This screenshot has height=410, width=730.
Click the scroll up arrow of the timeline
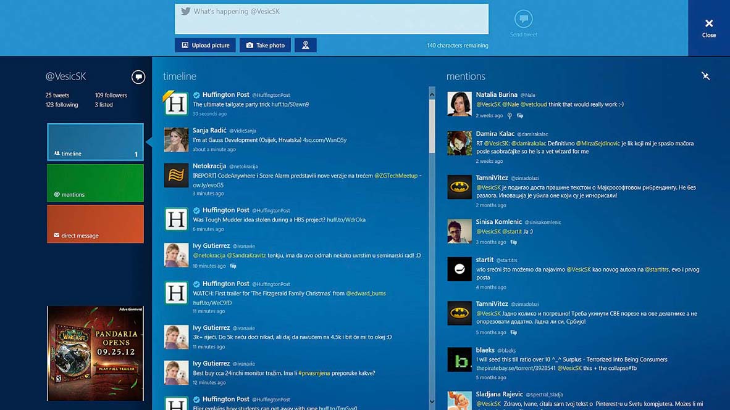432,94
